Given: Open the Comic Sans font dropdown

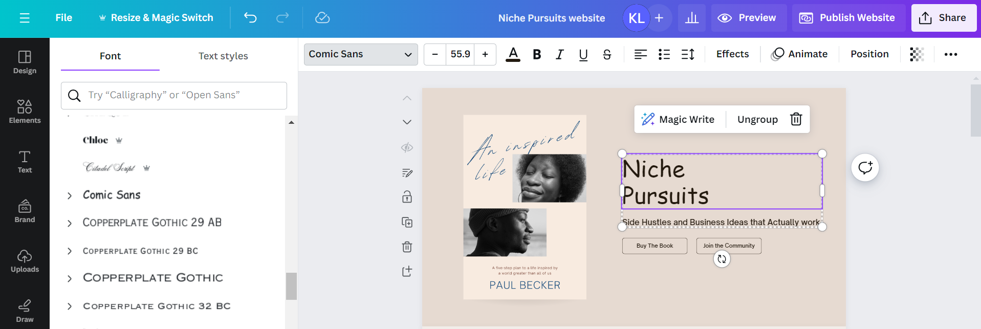Looking at the screenshot, I should 361,54.
